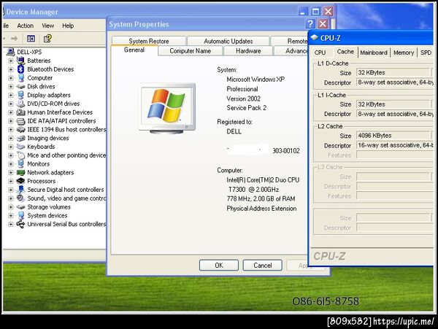Switch to the Computer Name tab
Screen dimensions: 438x329
[x=191, y=51]
